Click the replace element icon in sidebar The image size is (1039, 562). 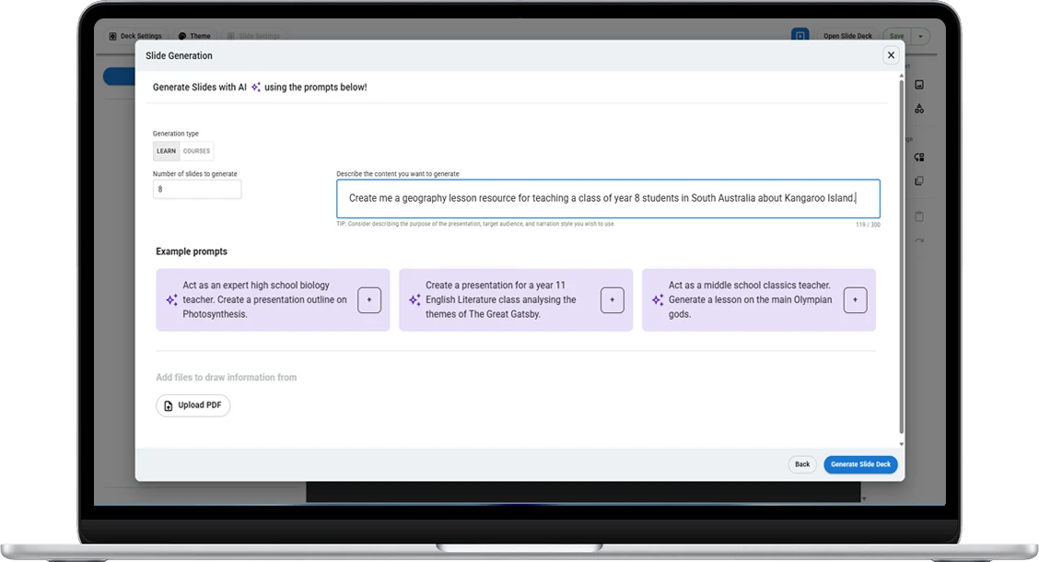point(919,157)
